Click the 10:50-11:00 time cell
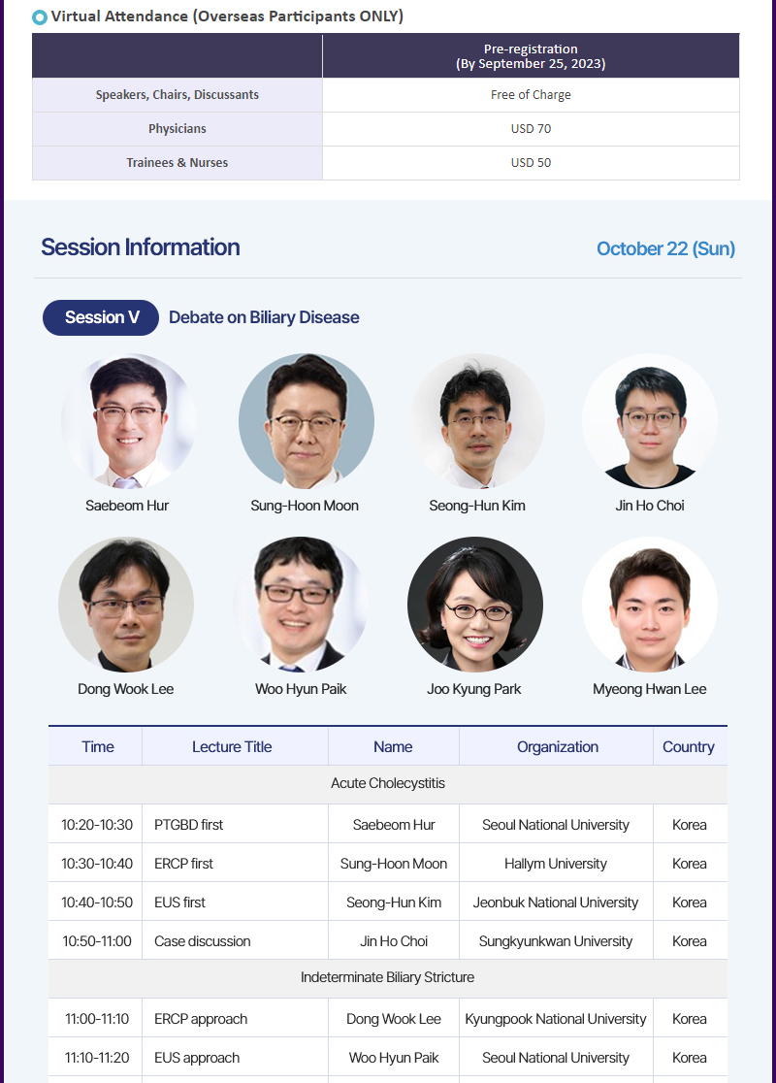 [x=97, y=940]
